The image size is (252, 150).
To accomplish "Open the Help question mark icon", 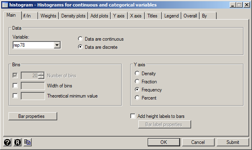I will (7, 142).
